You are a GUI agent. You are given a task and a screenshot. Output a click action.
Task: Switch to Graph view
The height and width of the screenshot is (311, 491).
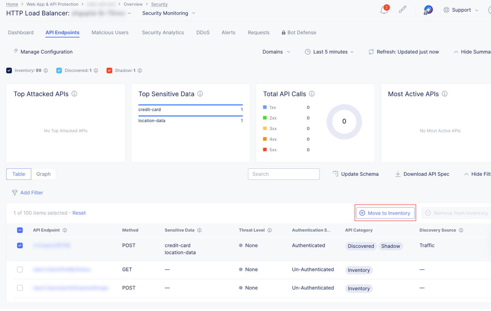click(44, 174)
